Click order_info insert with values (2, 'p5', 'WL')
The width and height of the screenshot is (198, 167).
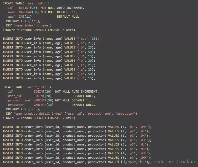point(76,144)
